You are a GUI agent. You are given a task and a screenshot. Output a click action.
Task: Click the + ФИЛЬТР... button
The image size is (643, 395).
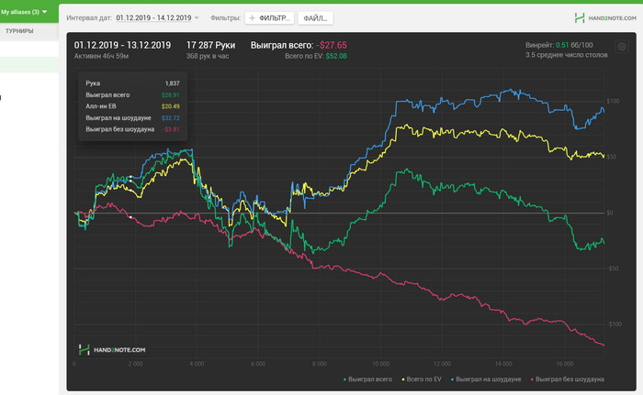pos(269,18)
